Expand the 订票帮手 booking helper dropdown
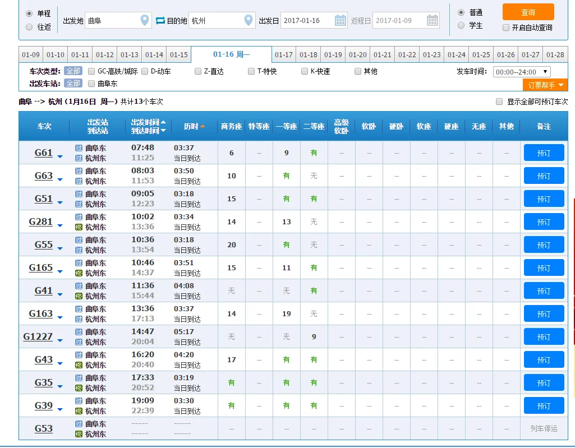Viewport: 575px width, 448px height. tap(545, 85)
